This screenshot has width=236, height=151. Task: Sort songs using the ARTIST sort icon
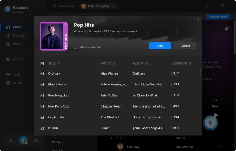tap(114, 63)
